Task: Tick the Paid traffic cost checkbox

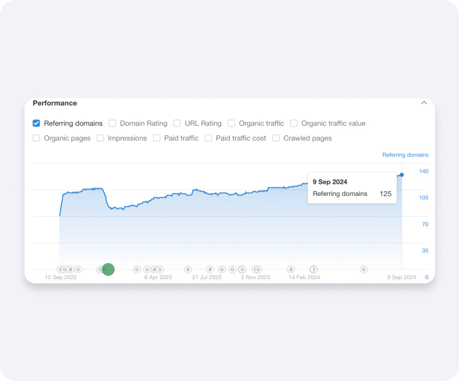Action: [208, 138]
